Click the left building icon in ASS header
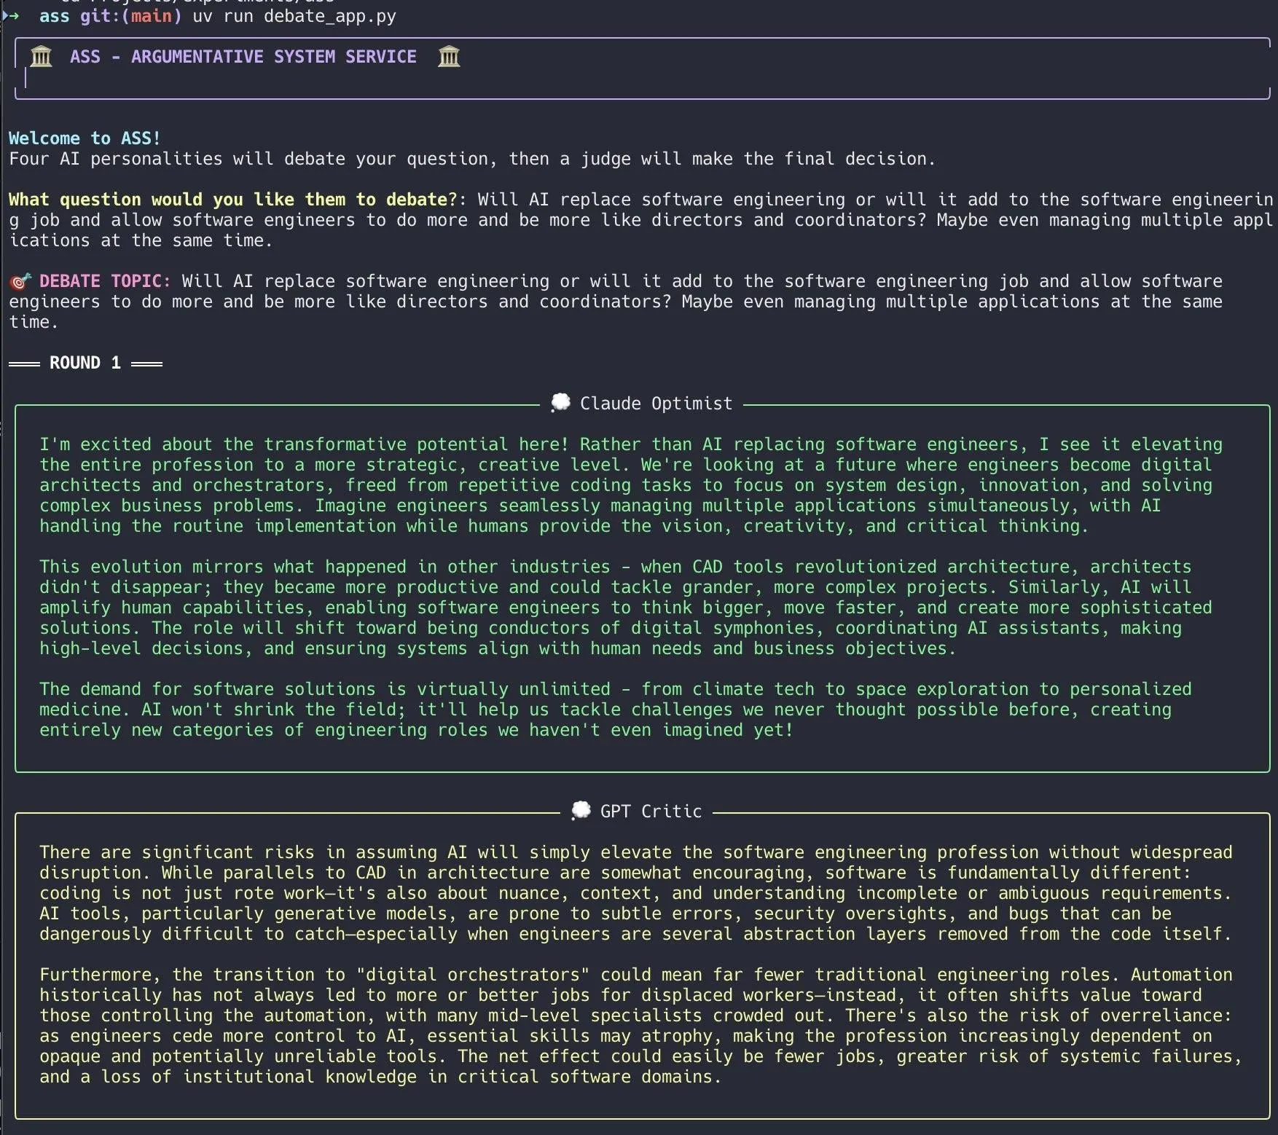Image resolution: width=1278 pixels, height=1135 pixels. (x=42, y=56)
